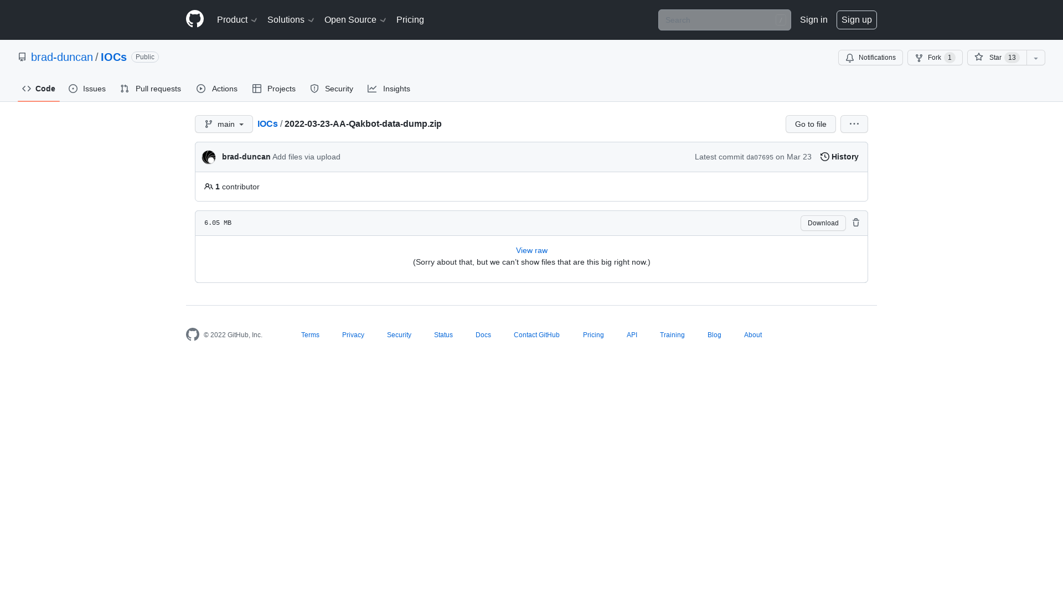Delete this file using trash icon
1063x598 pixels.
tap(856, 223)
